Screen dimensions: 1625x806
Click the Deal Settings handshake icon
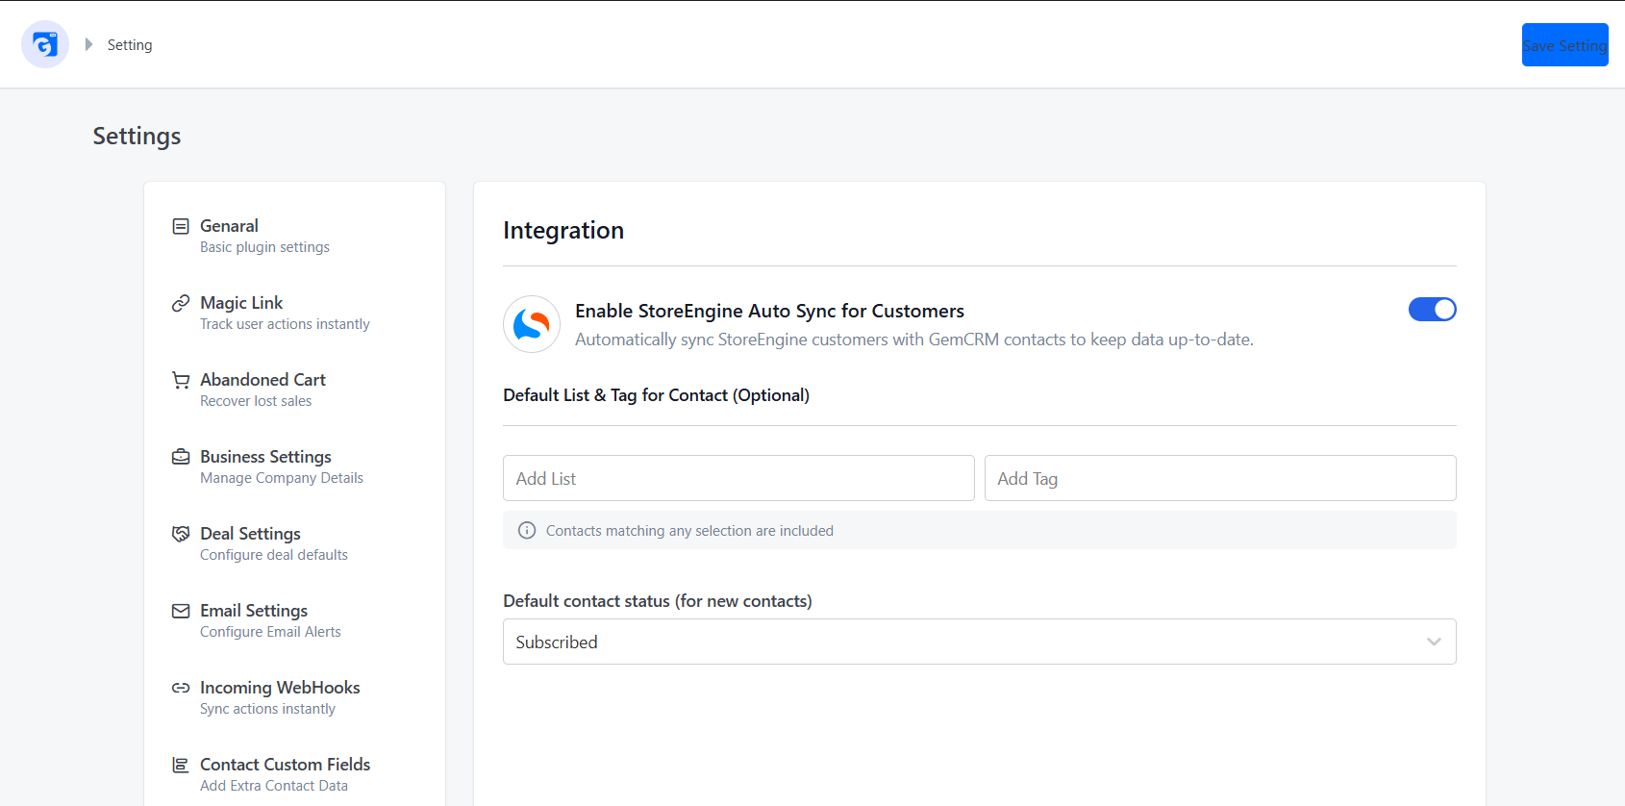pyautogui.click(x=181, y=534)
